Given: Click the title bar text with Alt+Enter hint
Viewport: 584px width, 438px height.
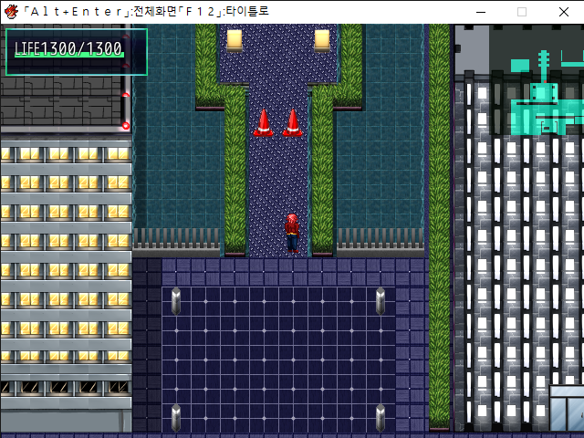Looking at the screenshot, I should pyautogui.click(x=146, y=12).
